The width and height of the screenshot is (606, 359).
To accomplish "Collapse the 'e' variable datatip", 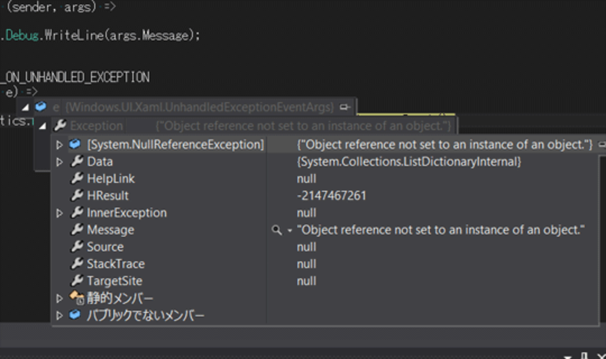I will tap(25, 107).
